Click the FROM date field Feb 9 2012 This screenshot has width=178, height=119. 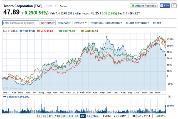click(120, 116)
